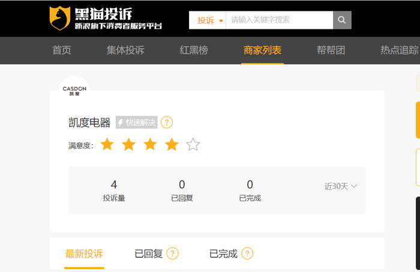Click the 凯度电器 merchant name
420x272 pixels.
[x=89, y=123]
